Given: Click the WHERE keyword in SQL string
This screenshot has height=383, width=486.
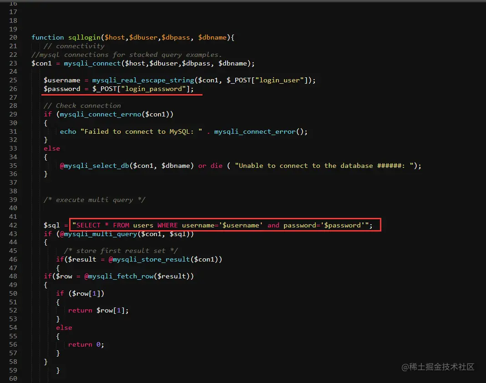Looking at the screenshot, I should coord(167,225).
